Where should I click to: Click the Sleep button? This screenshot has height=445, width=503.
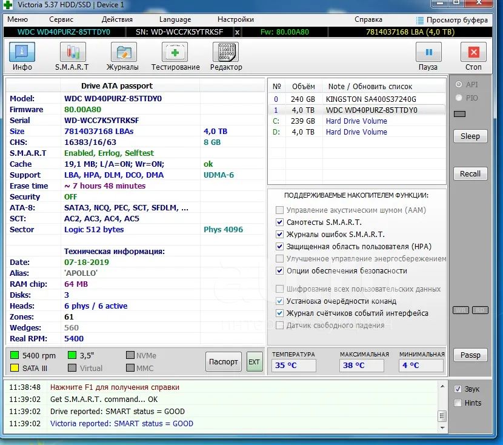tap(470, 136)
